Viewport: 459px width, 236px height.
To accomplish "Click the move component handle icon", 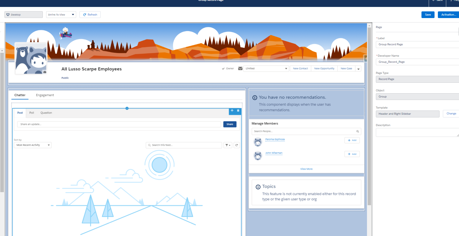I will (232, 111).
